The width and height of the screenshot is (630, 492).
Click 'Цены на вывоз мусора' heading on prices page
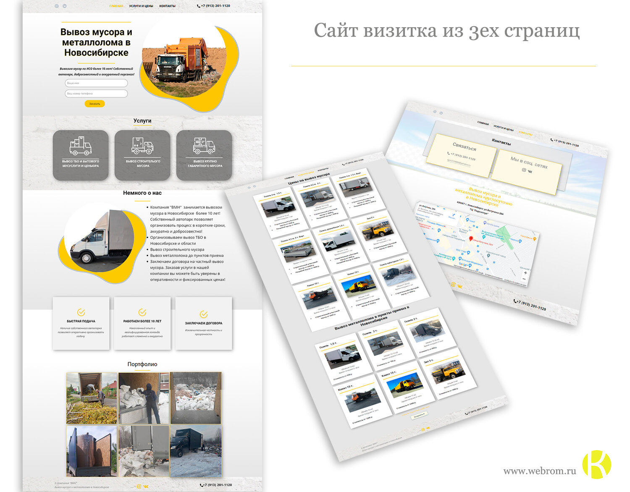pyautogui.click(x=309, y=179)
